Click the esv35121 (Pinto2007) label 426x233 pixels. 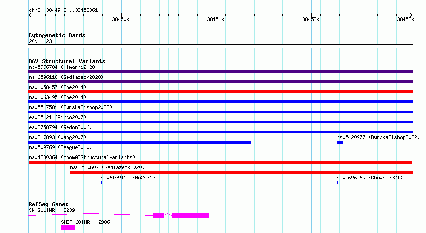coord(57,117)
